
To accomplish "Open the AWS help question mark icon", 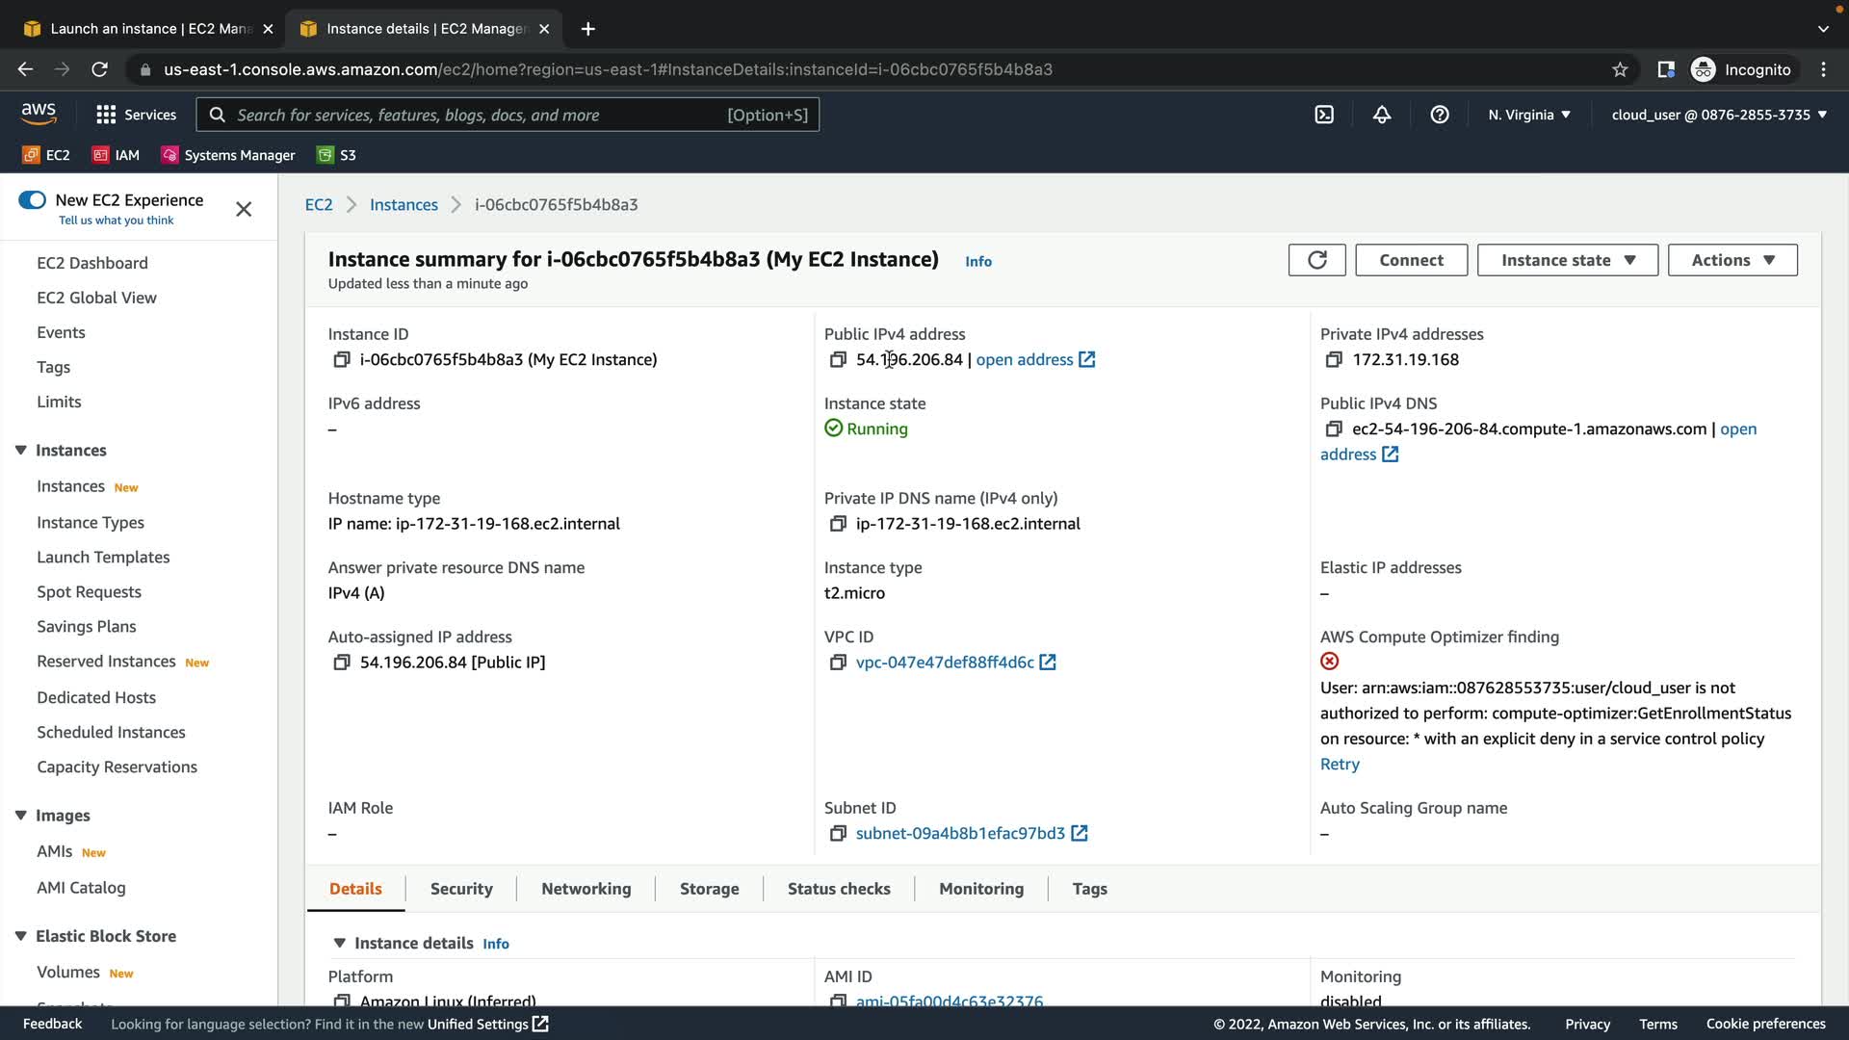I will (x=1439, y=115).
